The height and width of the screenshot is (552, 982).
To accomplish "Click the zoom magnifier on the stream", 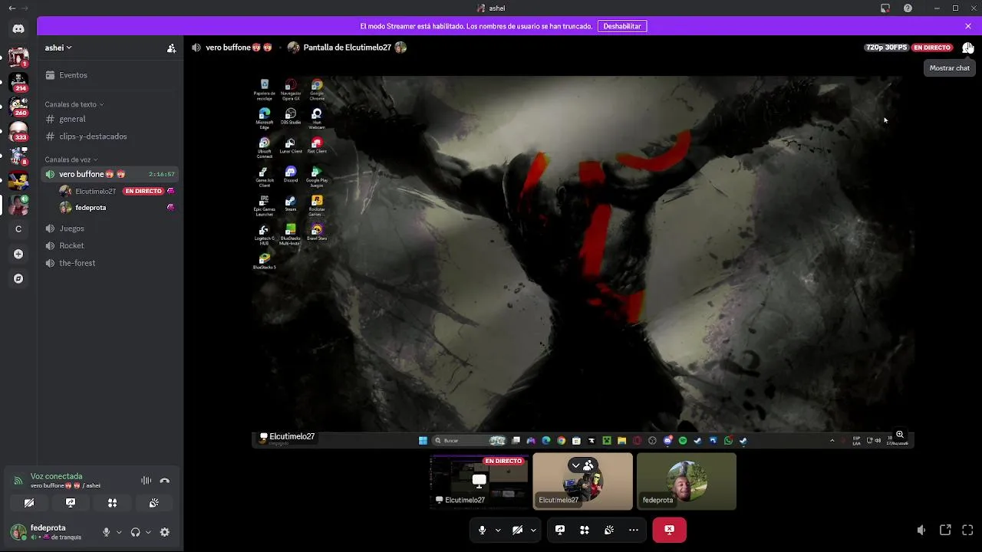I will (x=900, y=435).
